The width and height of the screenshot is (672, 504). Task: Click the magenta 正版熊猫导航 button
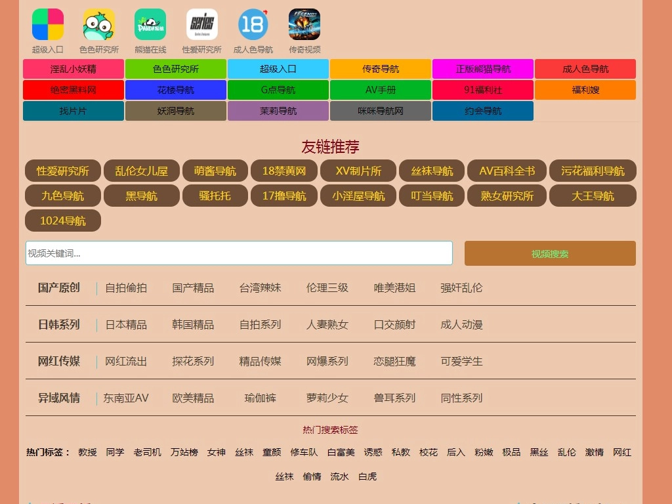tap(483, 69)
